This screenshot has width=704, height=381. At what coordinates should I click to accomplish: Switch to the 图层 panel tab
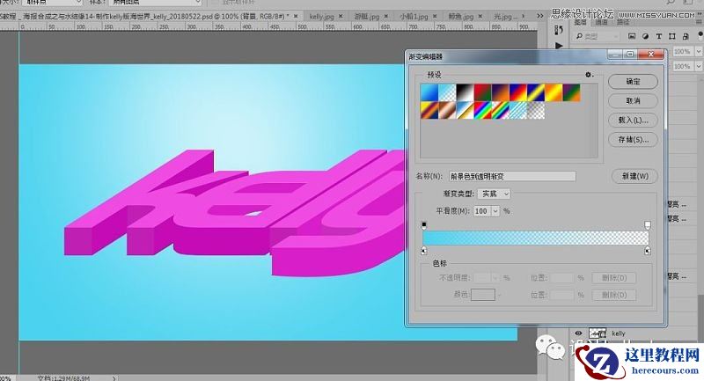(x=581, y=22)
